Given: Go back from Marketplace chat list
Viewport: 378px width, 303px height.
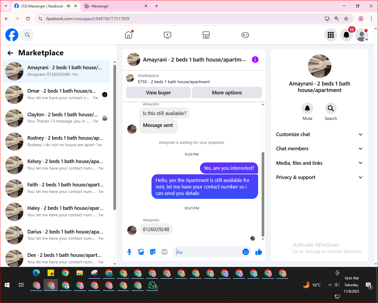Looking at the screenshot, I should pyautogui.click(x=10, y=53).
